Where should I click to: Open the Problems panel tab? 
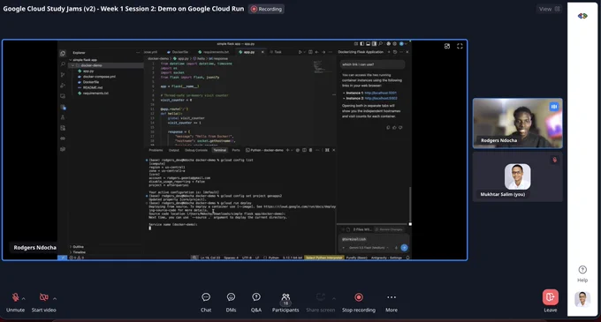pyautogui.click(x=156, y=150)
